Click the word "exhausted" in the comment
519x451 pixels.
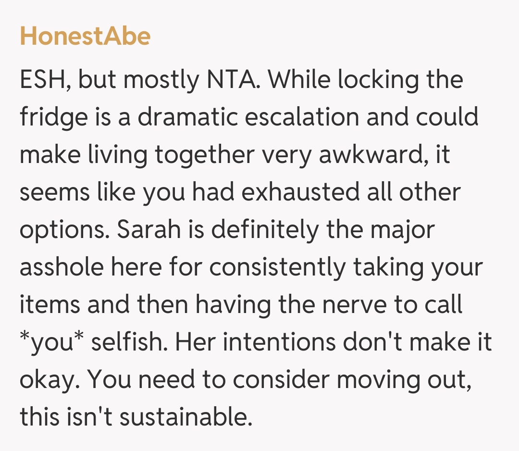[295, 193]
